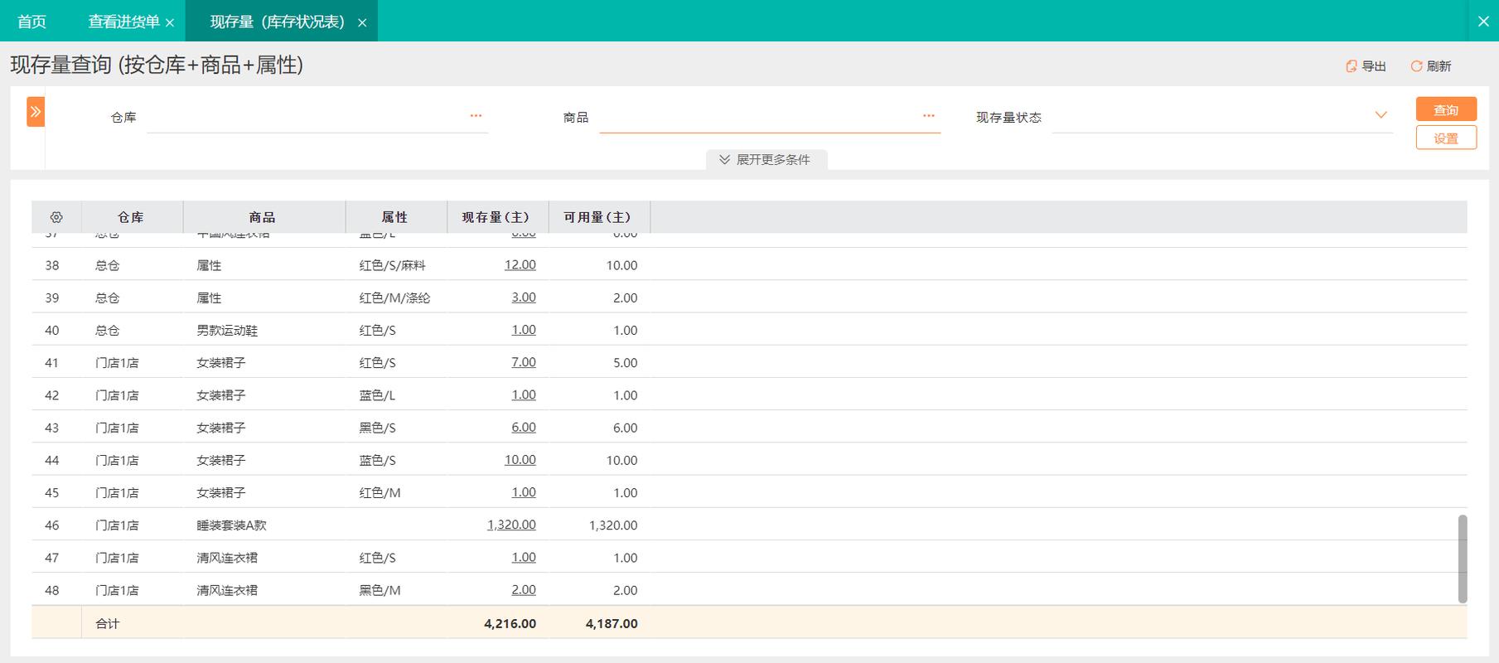
Task: Click the 仓库 column header
Action: [x=131, y=217]
